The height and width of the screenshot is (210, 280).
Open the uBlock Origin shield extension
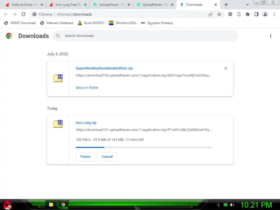coord(230,14)
